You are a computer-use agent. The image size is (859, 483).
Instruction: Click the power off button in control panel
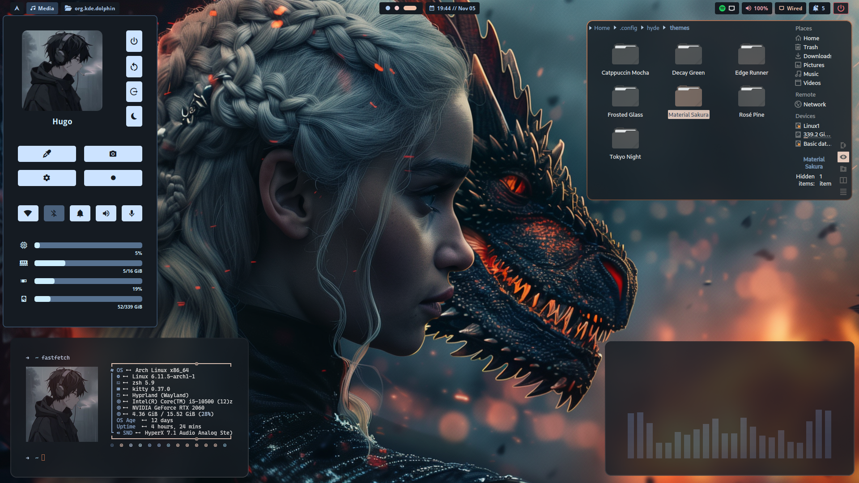(134, 41)
